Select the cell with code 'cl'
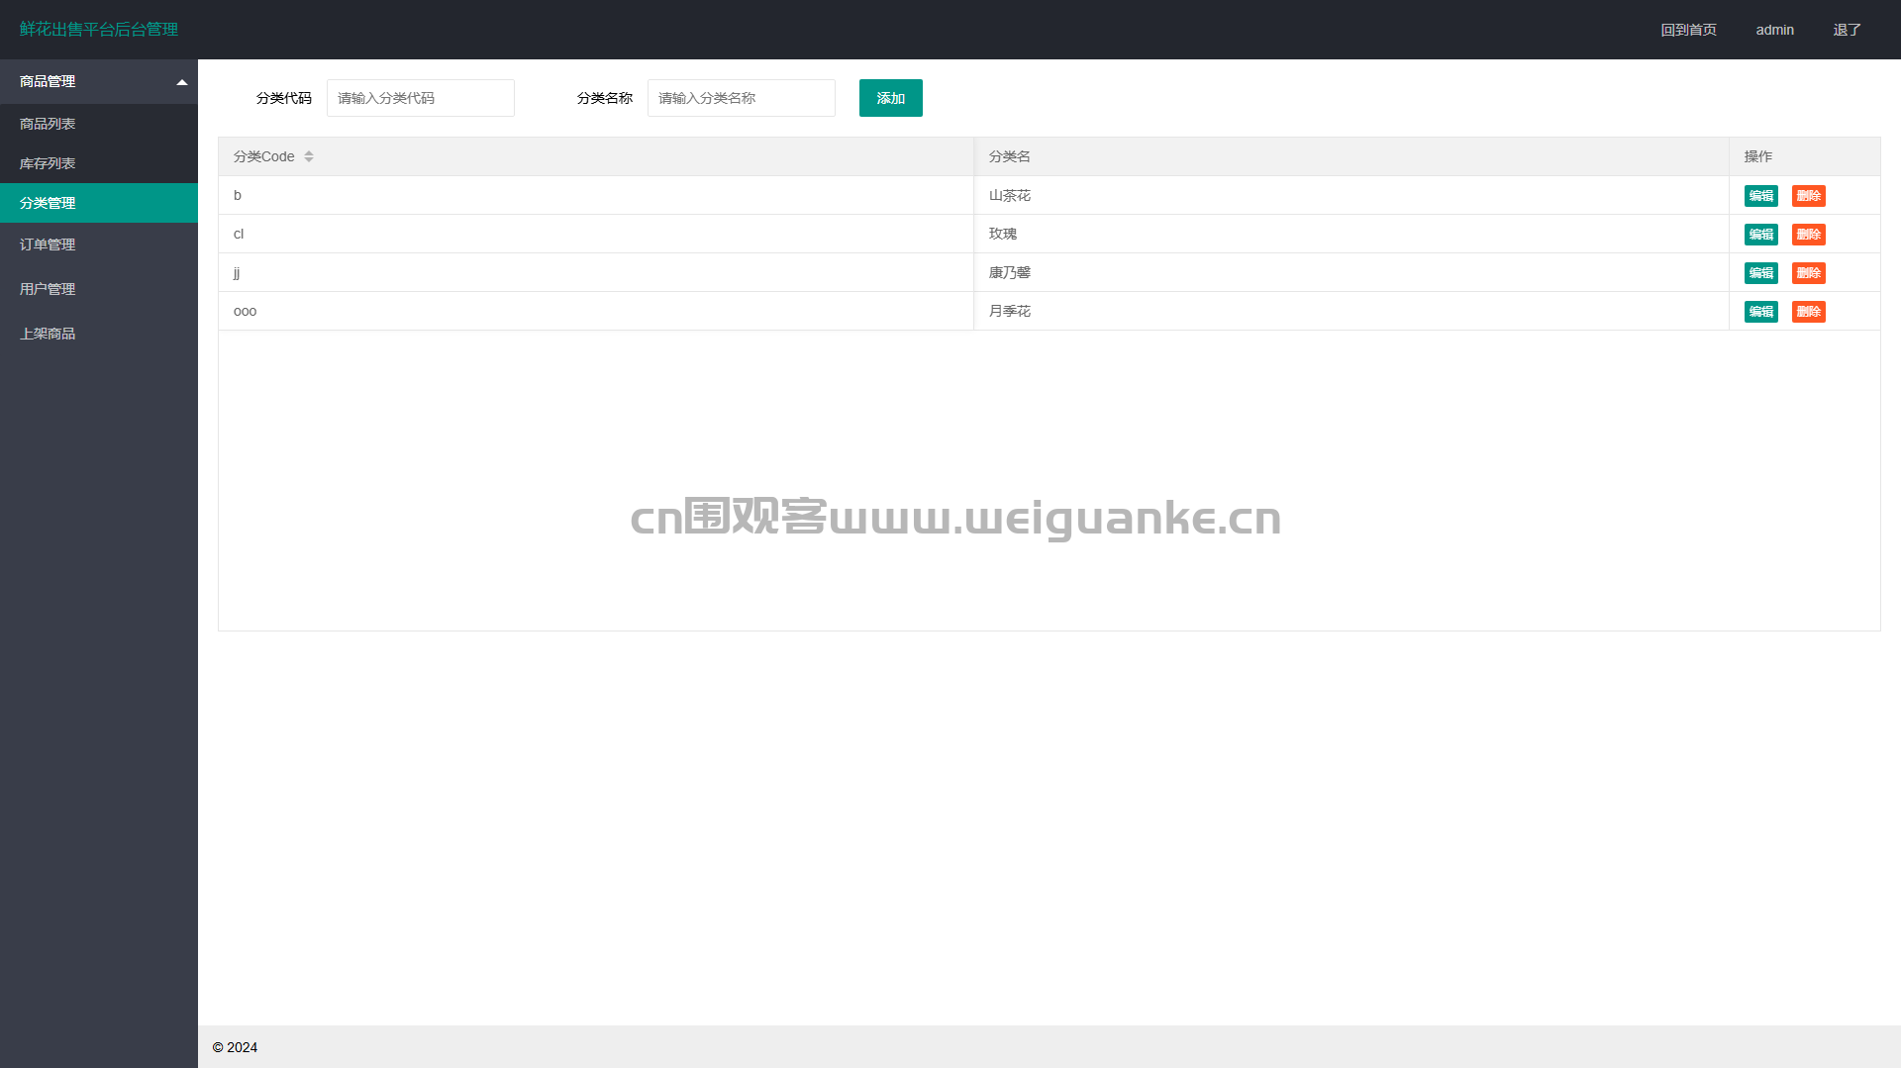The height and width of the screenshot is (1068, 1901). 596,234
